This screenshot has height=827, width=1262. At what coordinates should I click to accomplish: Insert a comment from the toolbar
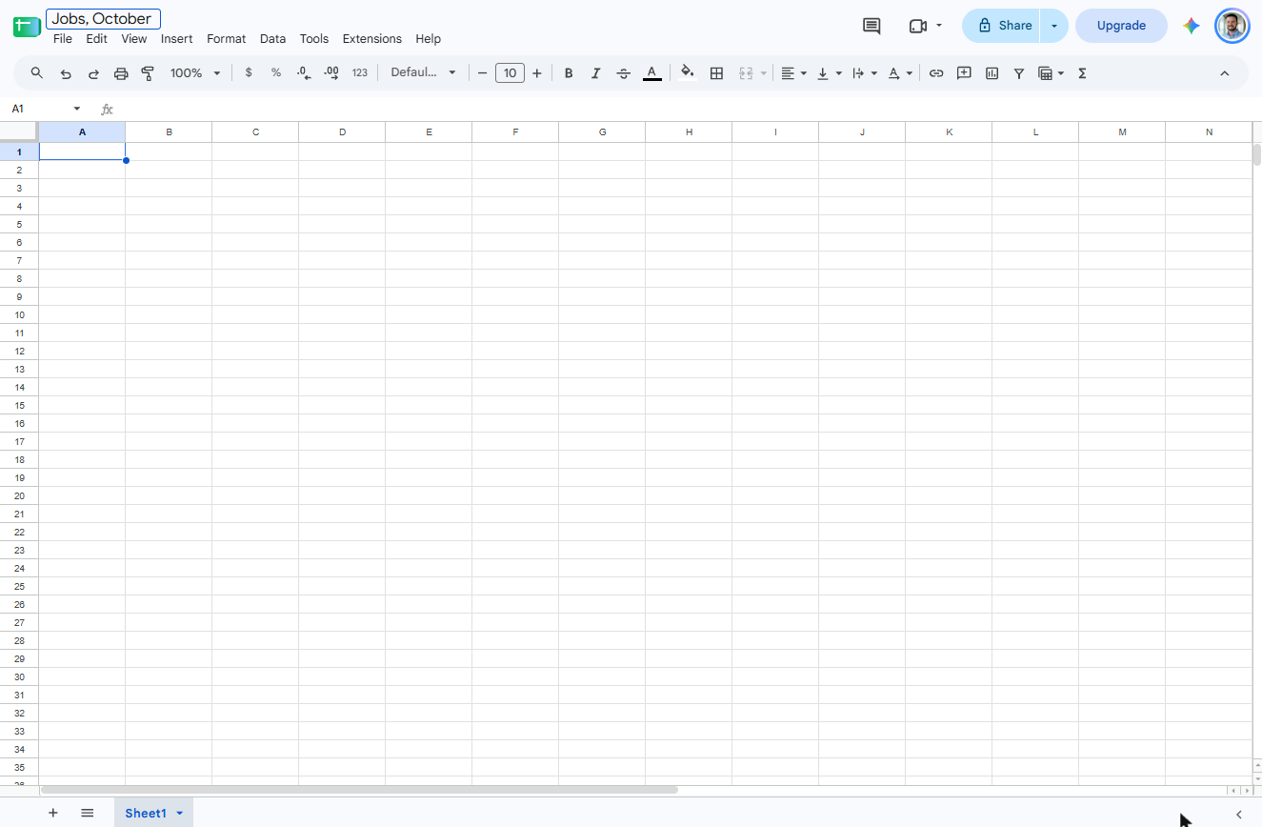(x=964, y=73)
